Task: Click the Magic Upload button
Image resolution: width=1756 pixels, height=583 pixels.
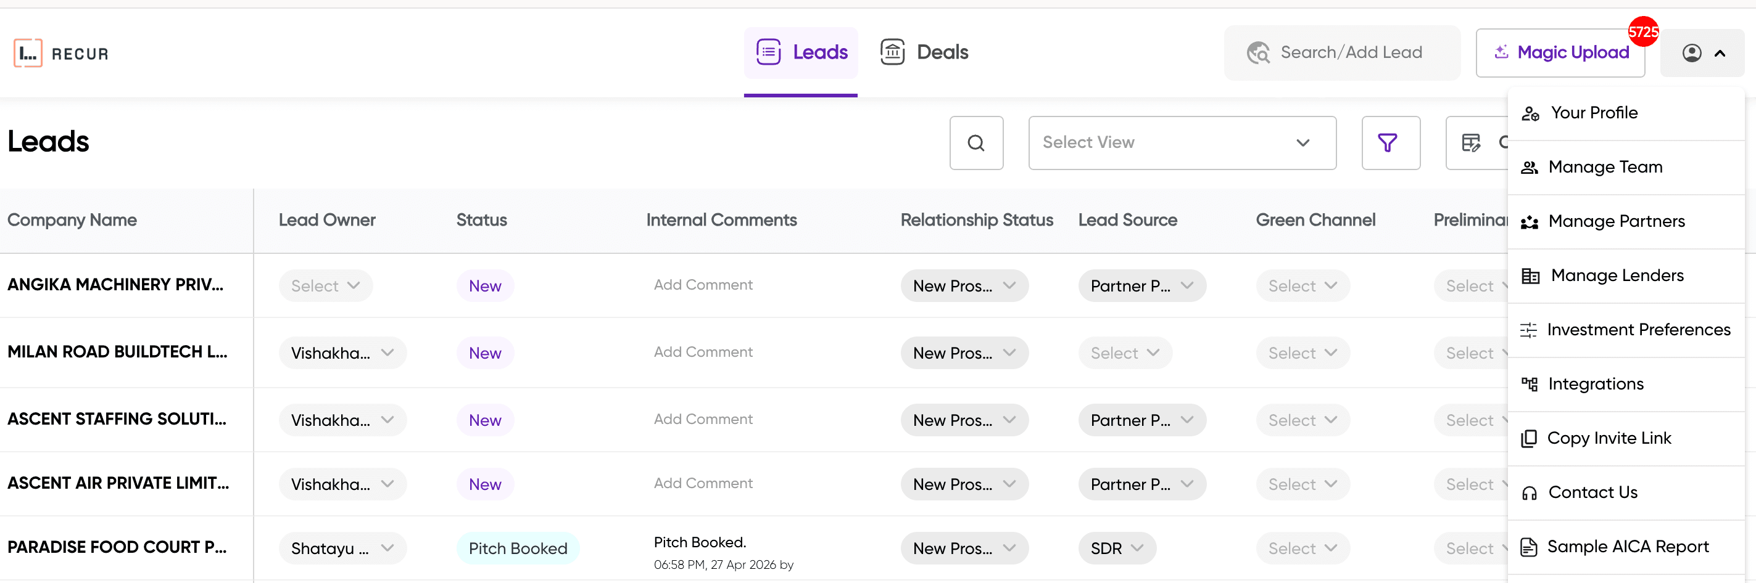Action: pyautogui.click(x=1560, y=52)
